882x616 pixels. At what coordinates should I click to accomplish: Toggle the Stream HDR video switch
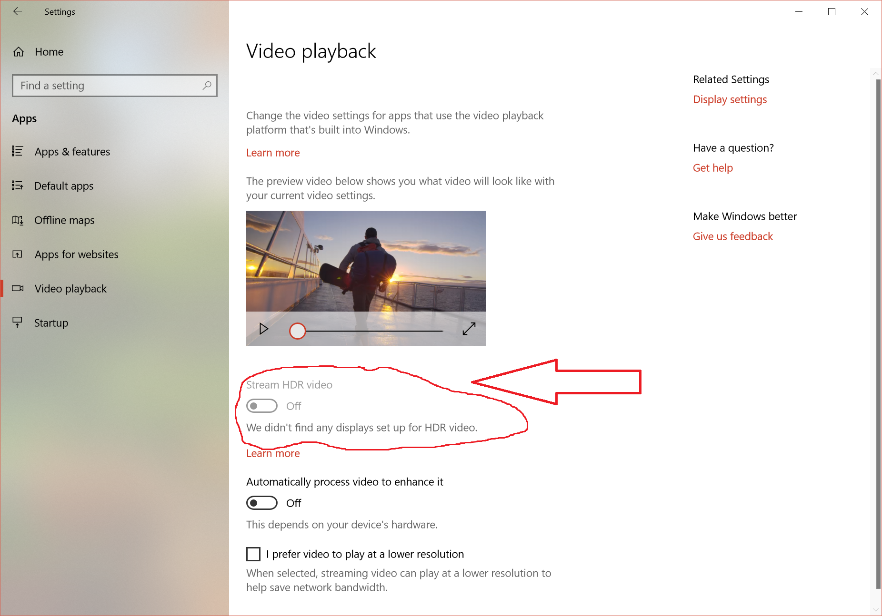click(261, 405)
